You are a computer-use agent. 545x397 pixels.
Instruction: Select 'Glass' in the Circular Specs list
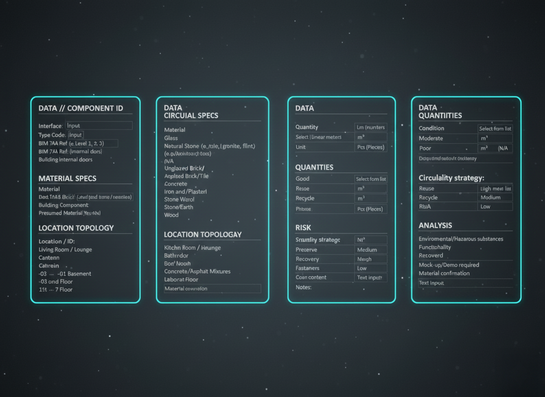(x=170, y=138)
